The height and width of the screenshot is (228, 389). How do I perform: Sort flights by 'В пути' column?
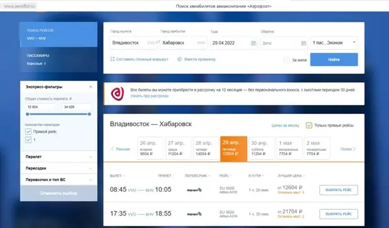pyautogui.click(x=256, y=176)
